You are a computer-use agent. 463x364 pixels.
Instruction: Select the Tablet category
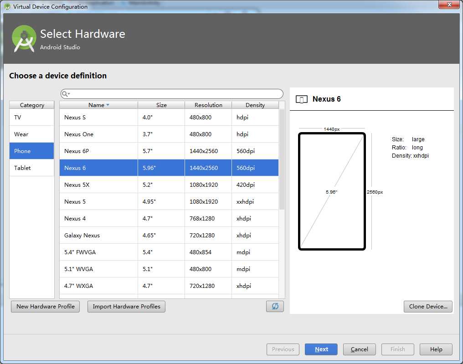pyautogui.click(x=31, y=168)
